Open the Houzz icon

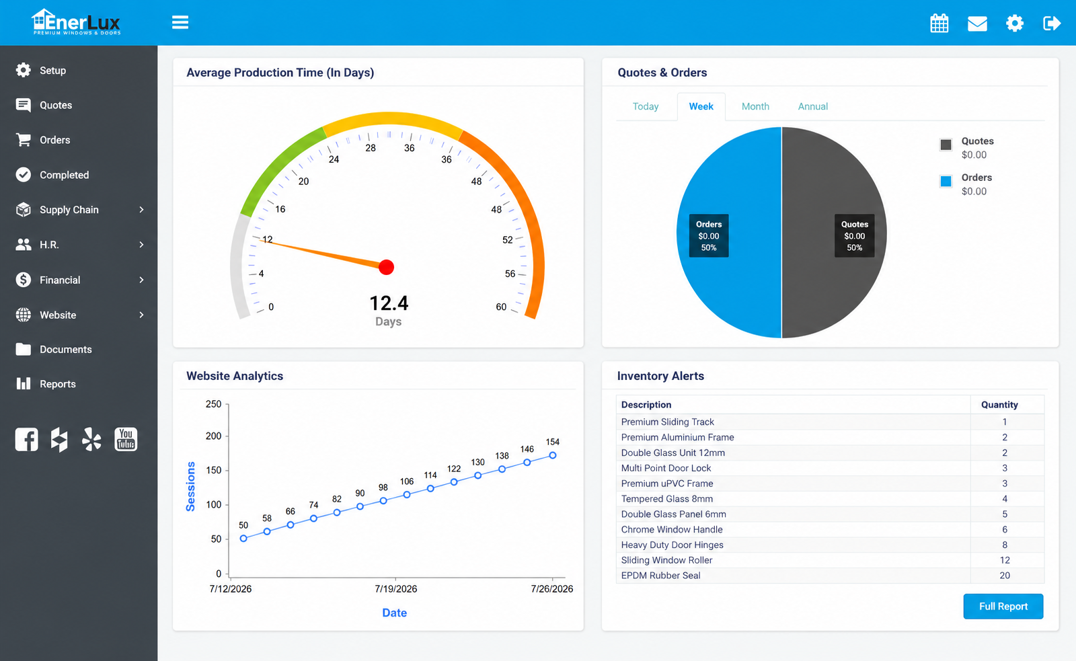(x=59, y=440)
